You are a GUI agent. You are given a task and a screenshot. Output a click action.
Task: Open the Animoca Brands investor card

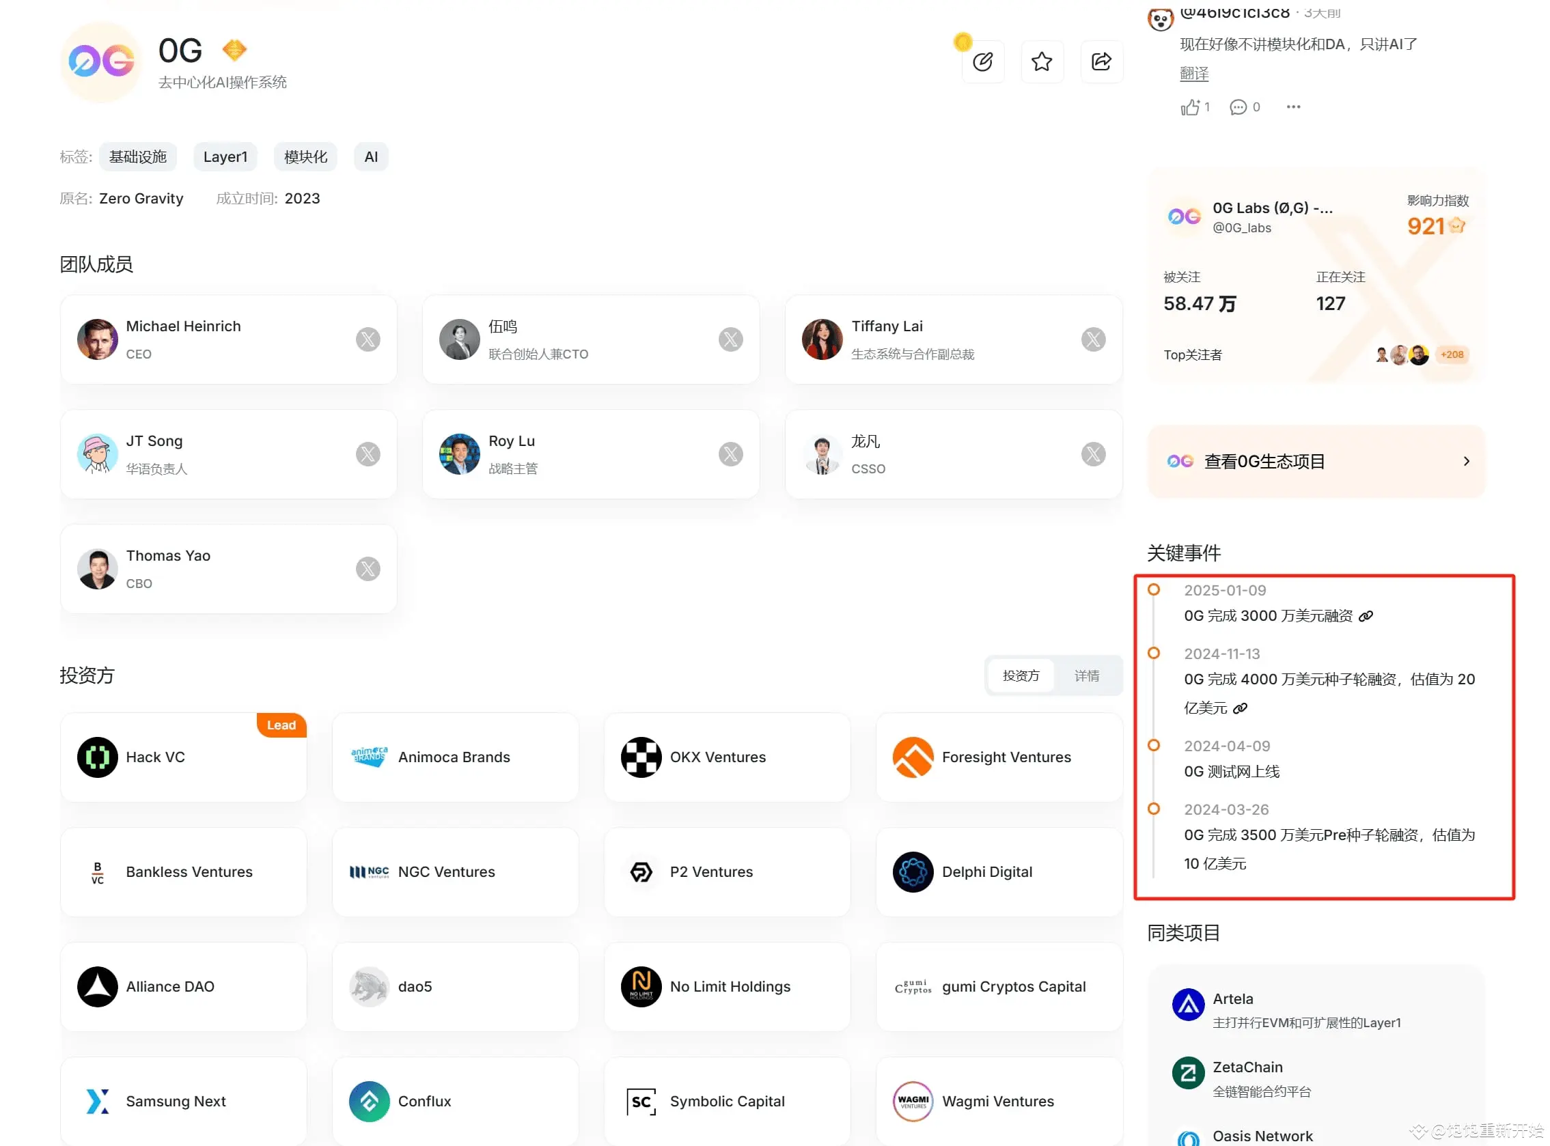[455, 757]
